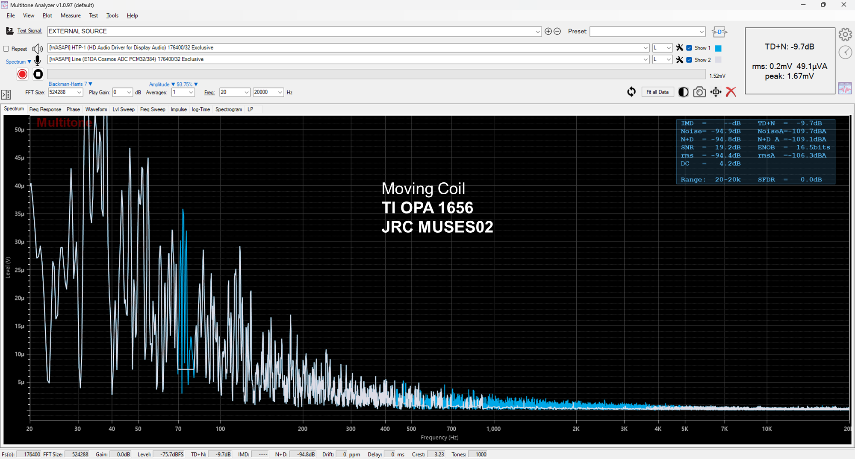Open input device settings wrench icon

tap(679, 60)
